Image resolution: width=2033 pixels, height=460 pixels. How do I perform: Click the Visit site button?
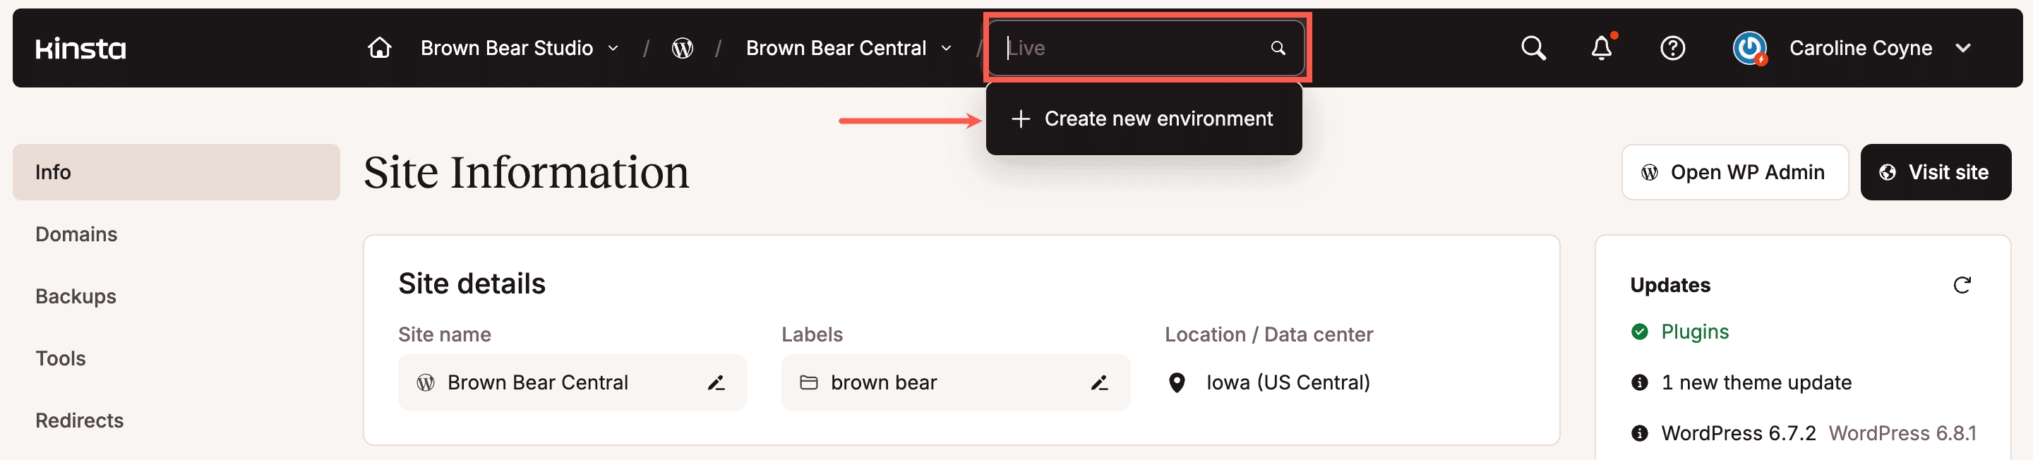(1935, 172)
